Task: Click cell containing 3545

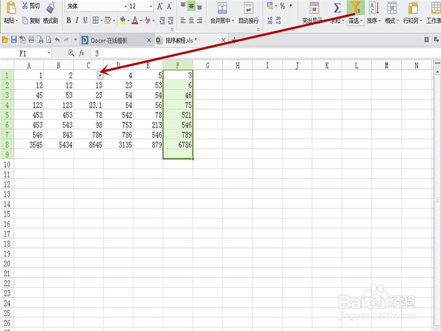Action: point(29,145)
